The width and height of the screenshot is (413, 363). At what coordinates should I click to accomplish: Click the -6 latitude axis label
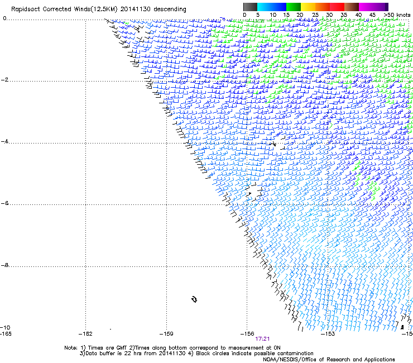click(4, 203)
